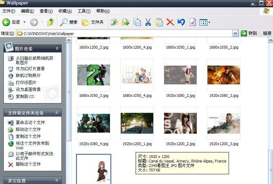
Task: Collapse the 图片任务 panel
Action: [x=57, y=49]
